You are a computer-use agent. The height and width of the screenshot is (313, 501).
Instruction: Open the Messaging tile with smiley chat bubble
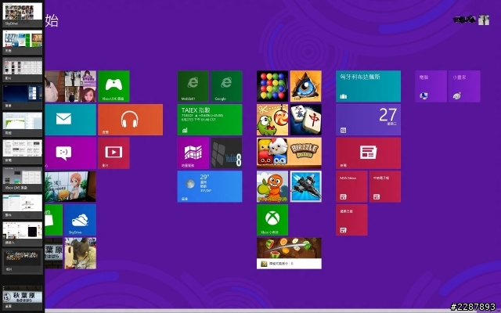tap(70, 153)
